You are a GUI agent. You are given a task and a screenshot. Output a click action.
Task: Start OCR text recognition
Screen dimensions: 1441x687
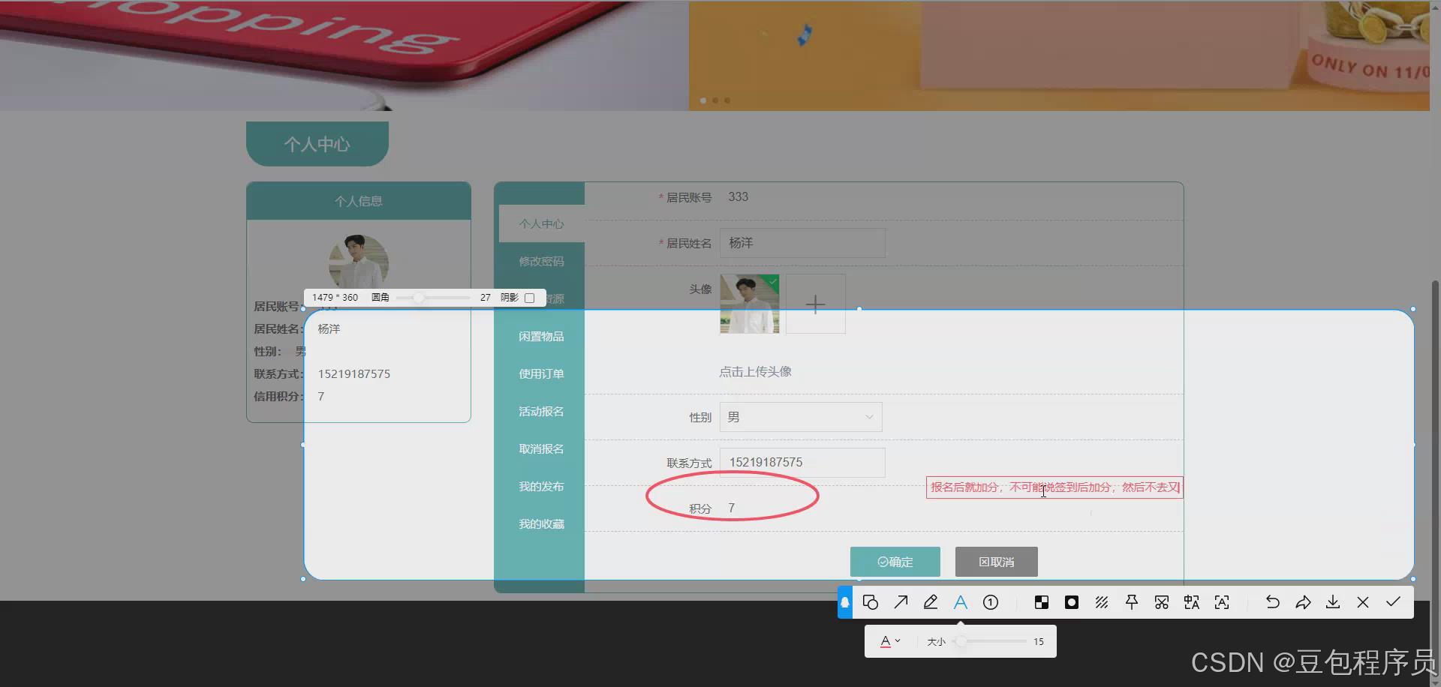(x=1222, y=602)
